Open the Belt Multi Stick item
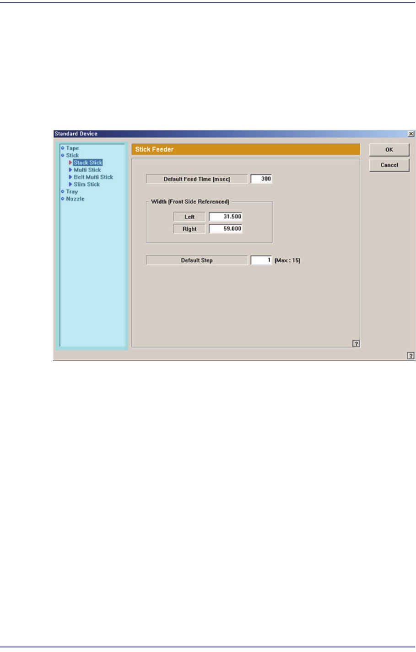This screenshot has height=652, width=416. tap(93, 177)
